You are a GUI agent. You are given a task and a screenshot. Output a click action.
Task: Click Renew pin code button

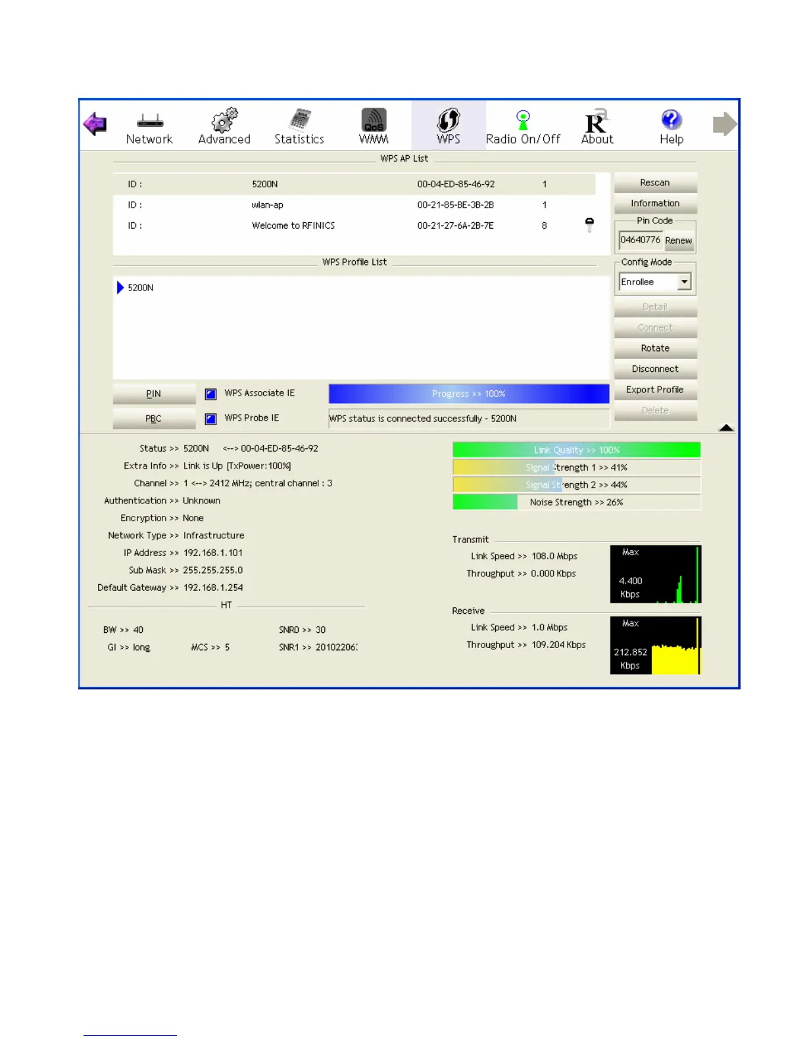(x=678, y=241)
